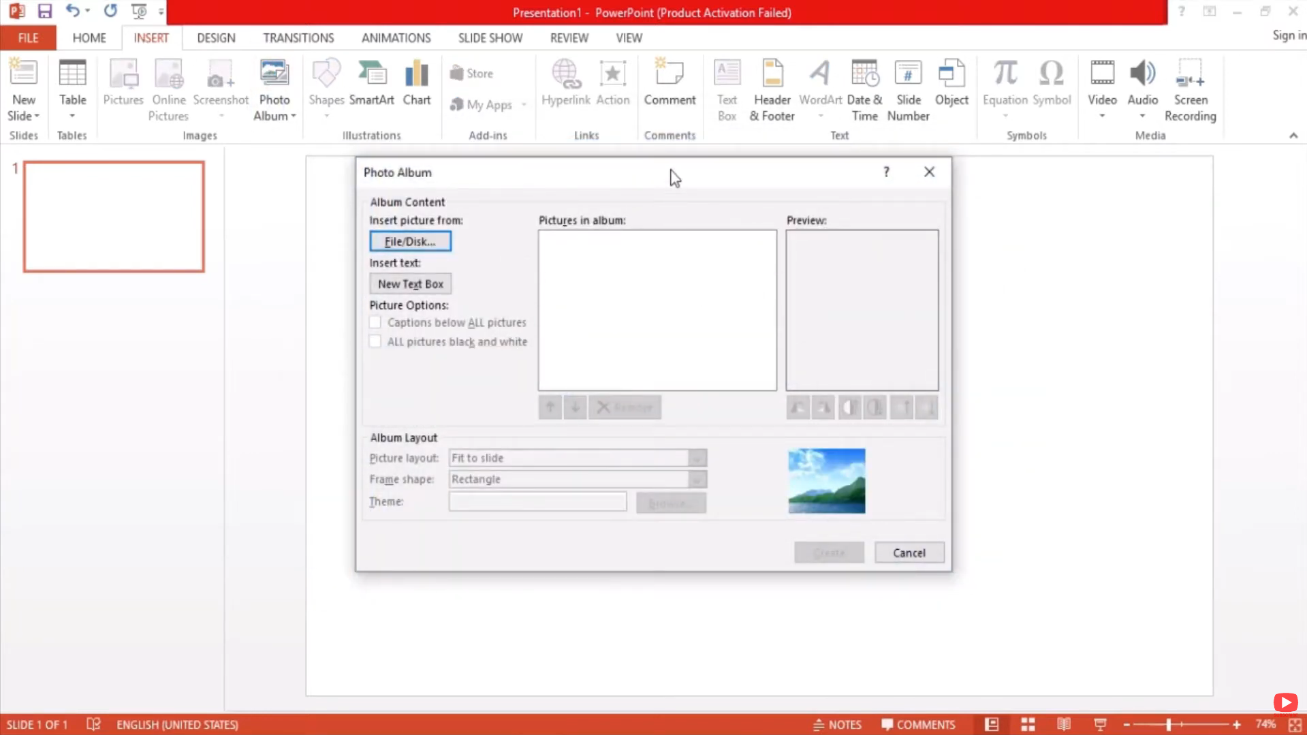Collapse the ribbon

click(x=1293, y=136)
